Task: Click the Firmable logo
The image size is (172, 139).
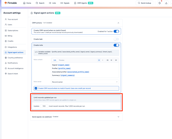Action: pyautogui.click(x=11, y=3)
